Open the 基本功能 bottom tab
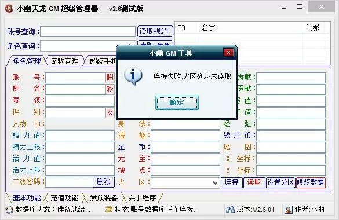The image size is (339, 220). 27,198
